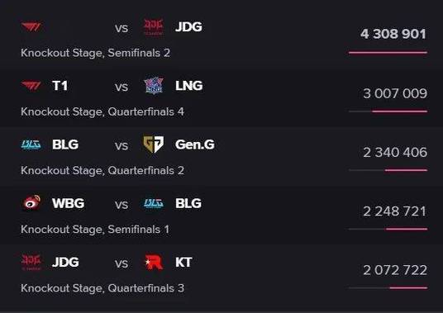Select the LNG team logo
443x313 pixels.
[x=154, y=86]
